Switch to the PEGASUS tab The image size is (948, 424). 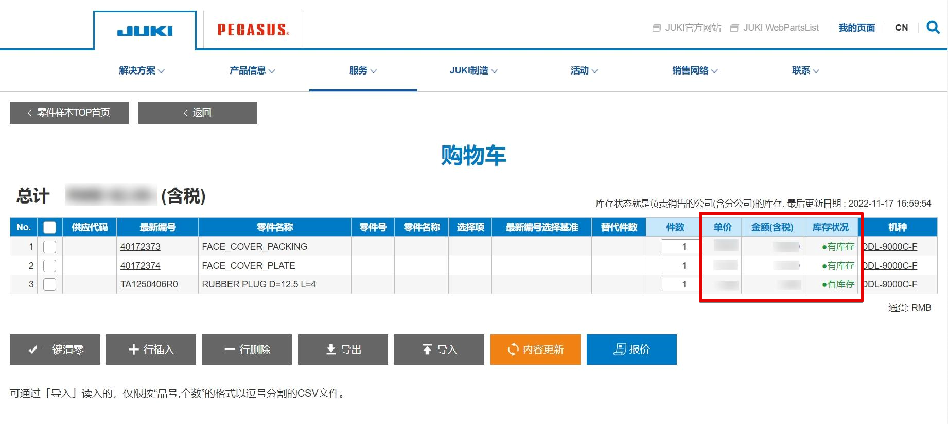(253, 30)
